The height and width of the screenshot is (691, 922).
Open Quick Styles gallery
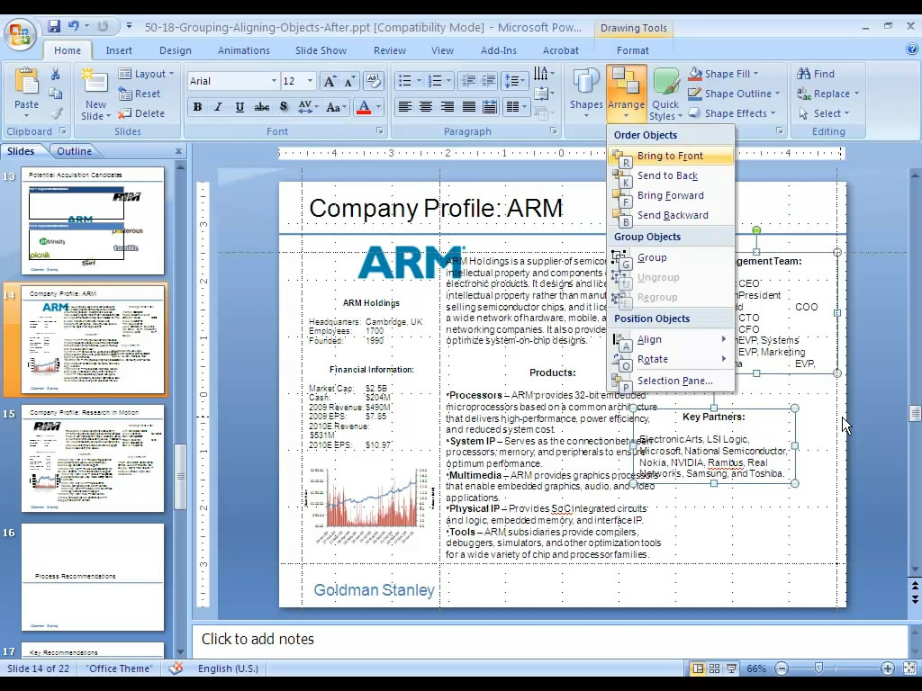tap(665, 94)
